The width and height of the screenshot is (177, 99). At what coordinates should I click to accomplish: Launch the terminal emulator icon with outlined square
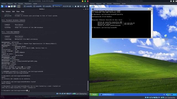tap(19, 6)
